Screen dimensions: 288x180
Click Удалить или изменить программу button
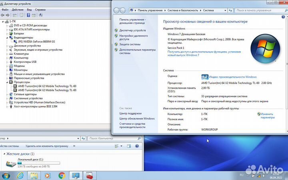[47, 146]
